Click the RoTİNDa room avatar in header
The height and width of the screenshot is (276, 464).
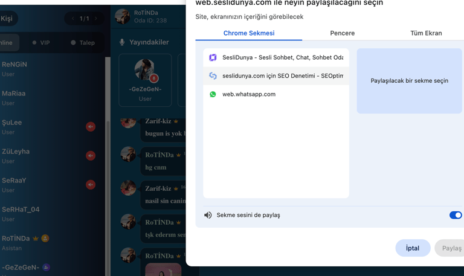(122, 16)
